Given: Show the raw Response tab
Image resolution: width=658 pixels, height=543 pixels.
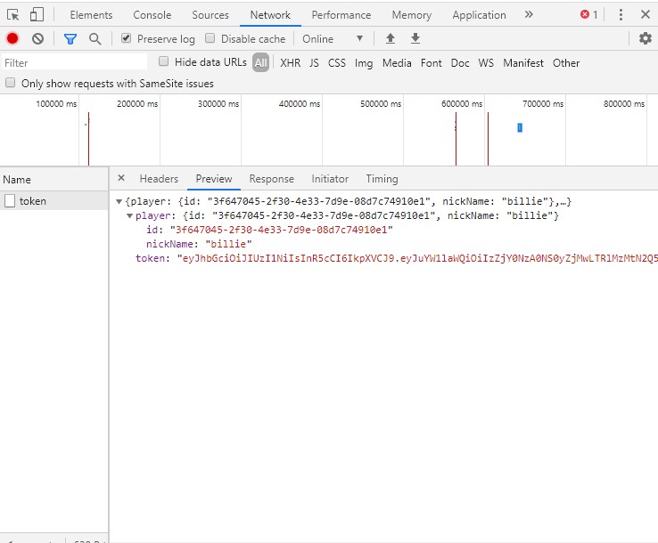Looking at the screenshot, I should [272, 179].
